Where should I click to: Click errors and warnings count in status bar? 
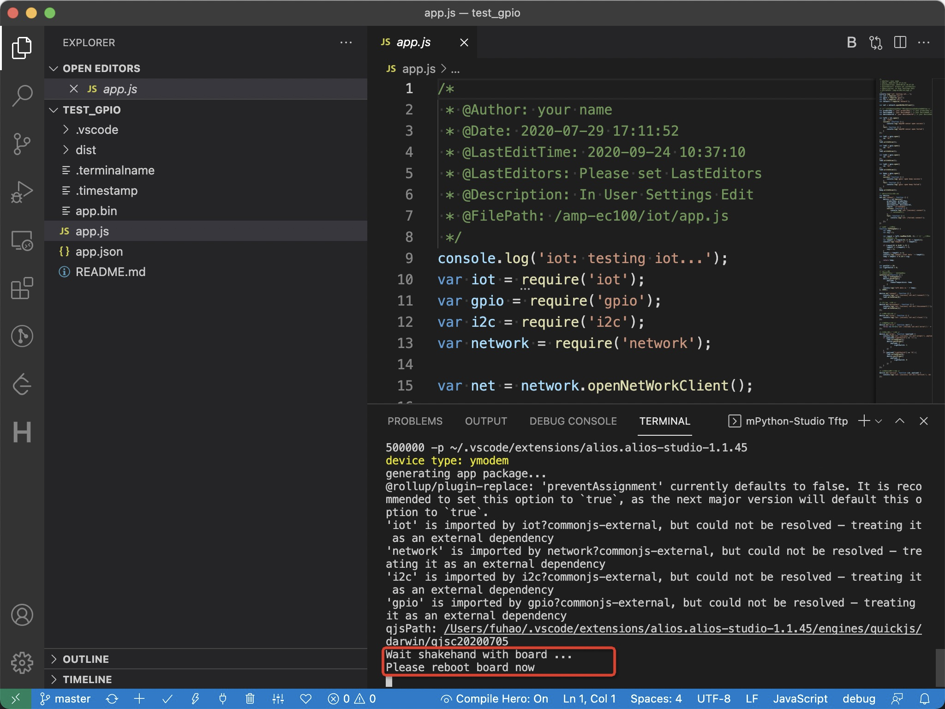pos(352,699)
